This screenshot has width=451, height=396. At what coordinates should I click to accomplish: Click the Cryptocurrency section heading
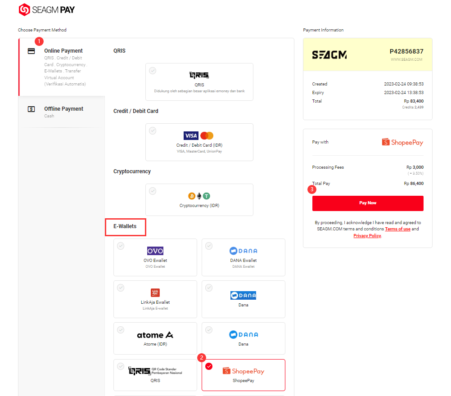132,171
